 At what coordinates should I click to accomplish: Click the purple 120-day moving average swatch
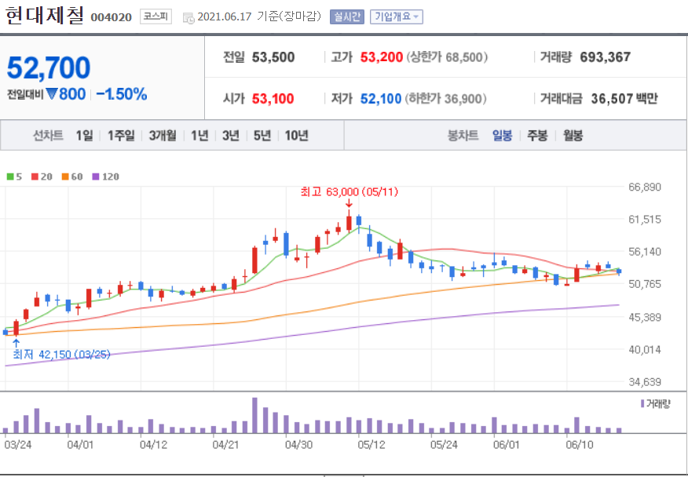click(96, 177)
